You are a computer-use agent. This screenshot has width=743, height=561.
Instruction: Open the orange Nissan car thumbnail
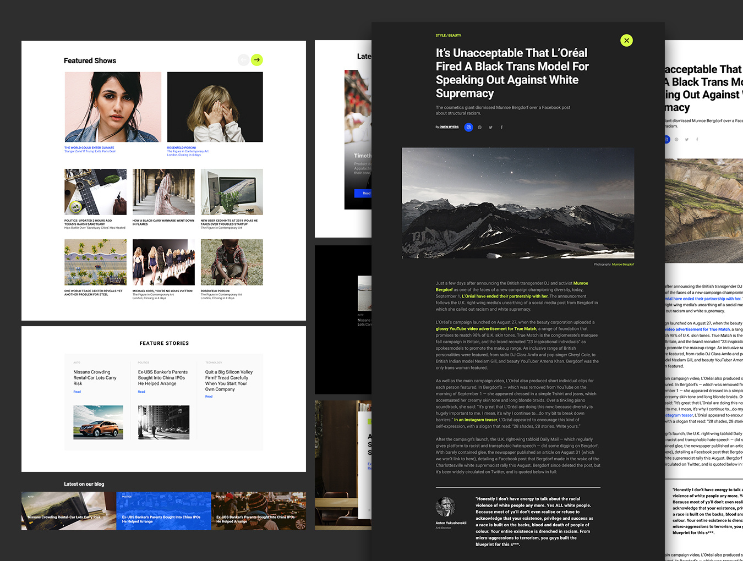98,422
